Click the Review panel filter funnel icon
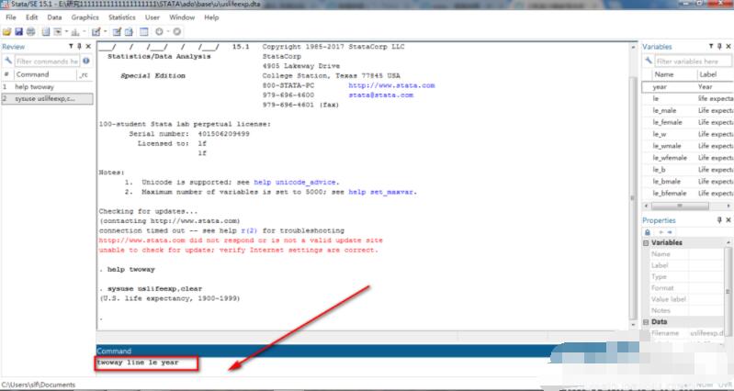734x391 pixels. click(71, 46)
